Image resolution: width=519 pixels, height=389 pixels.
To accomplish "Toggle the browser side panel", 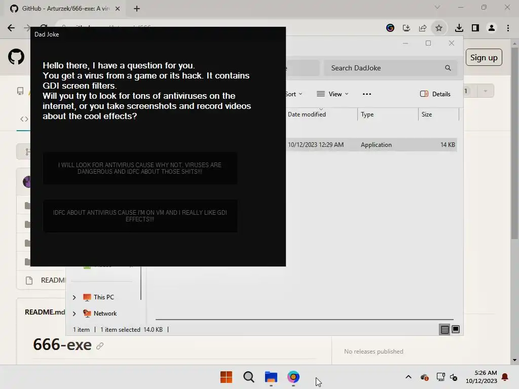I will click(475, 28).
